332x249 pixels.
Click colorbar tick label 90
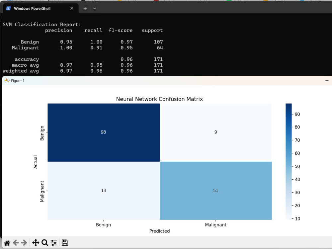[297, 114]
